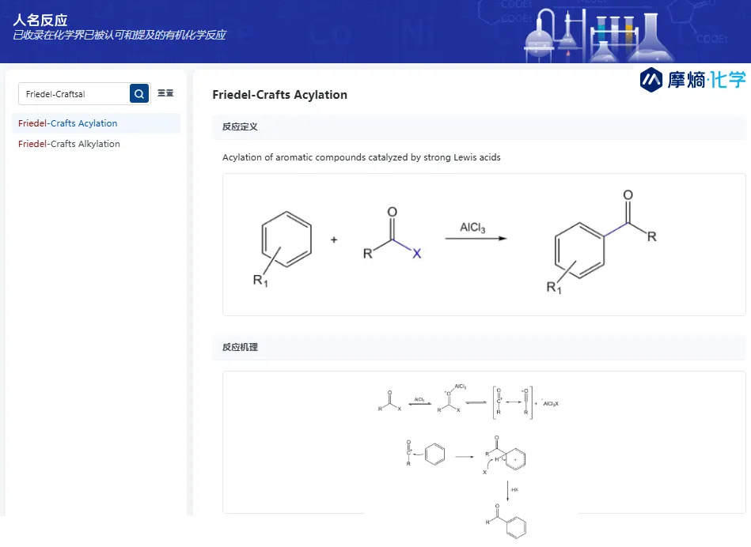Click the 摩熵化学 logo icon
The height and width of the screenshot is (547, 751).
[x=651, y=79]
